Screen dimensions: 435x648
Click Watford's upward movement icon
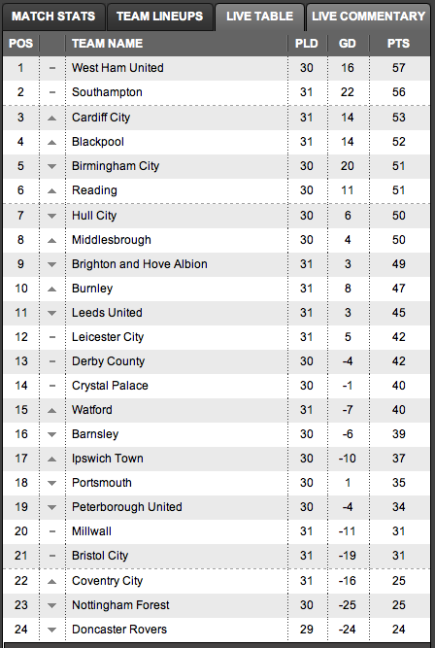click(51, 410)
